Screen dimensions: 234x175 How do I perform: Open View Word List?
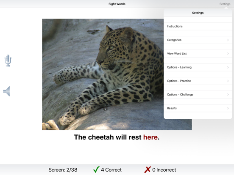click(198, 54)
